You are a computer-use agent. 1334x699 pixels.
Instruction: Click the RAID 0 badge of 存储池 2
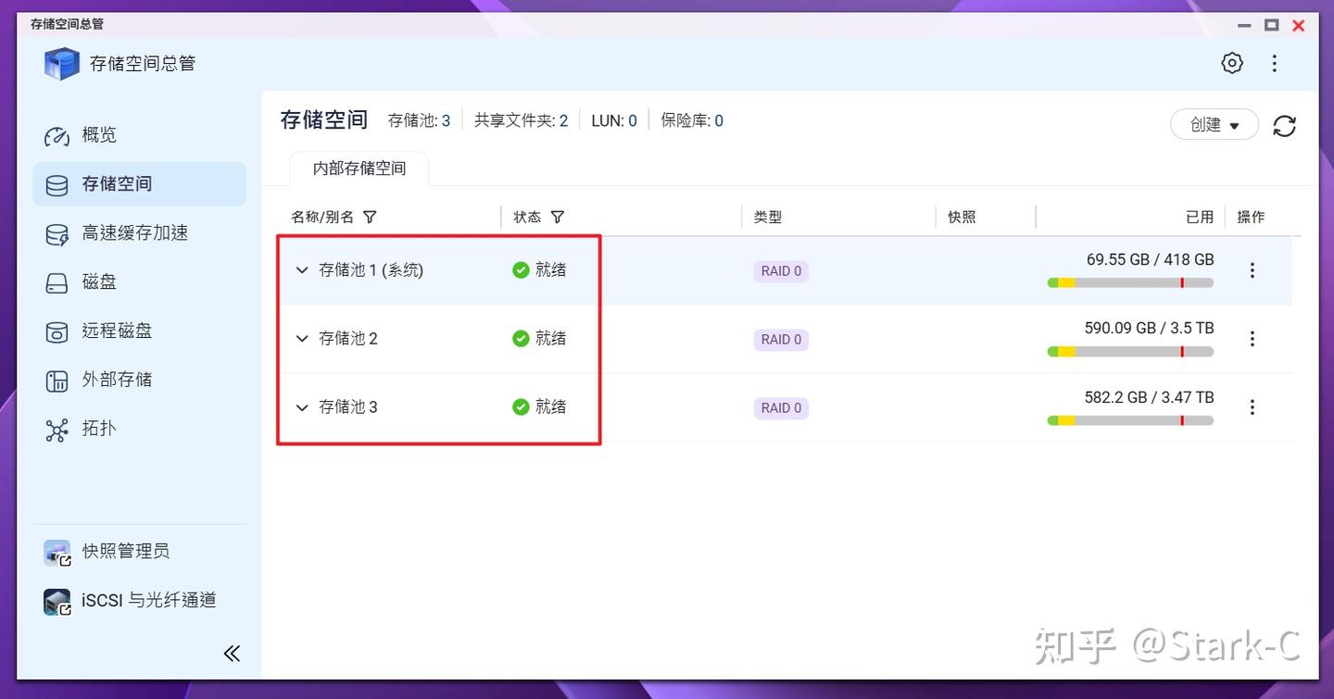[x=781, y=340]
